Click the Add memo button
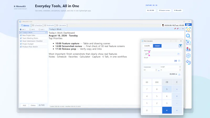The height and width of the screenshot is (118, 210). [24, 105]
